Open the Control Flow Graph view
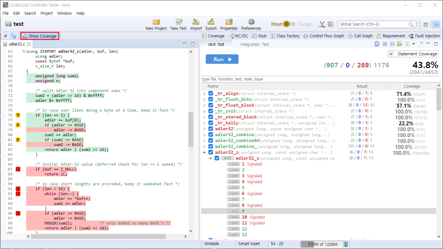 click(323, 36)
